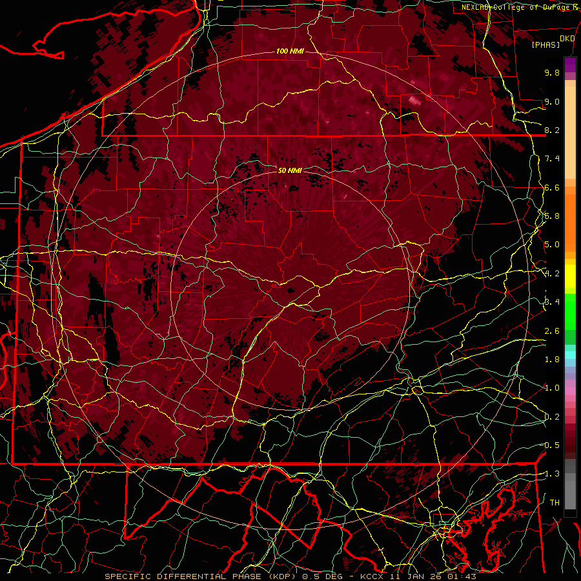This screenshot has width=581, height=581.
Task: Click the bright green segment of color bar
Action: pos(570,311)
